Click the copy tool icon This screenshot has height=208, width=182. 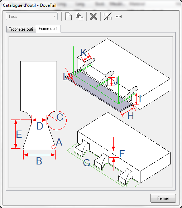[x=80, y=16]
